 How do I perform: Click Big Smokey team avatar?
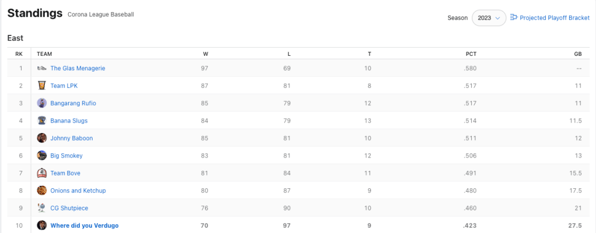pos(41,156)
